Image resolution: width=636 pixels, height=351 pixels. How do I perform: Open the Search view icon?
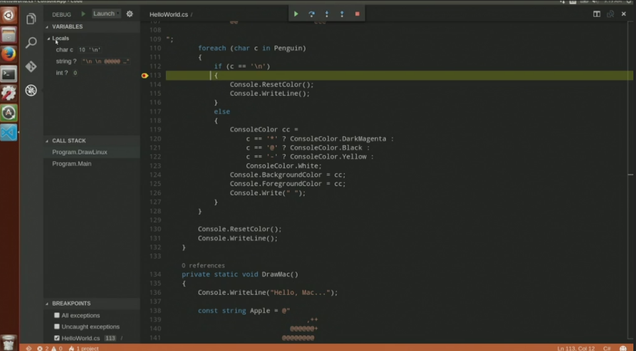31,43
